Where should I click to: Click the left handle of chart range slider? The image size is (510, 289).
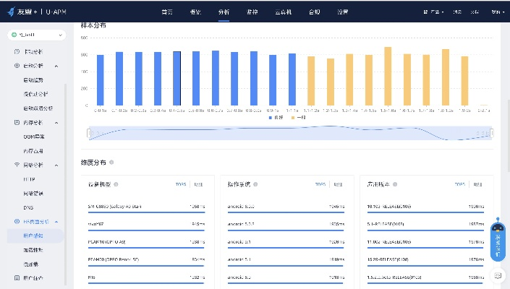(x=88, y=133)
